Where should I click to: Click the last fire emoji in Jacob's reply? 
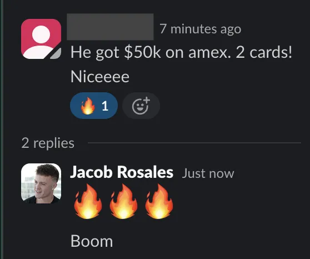pyautogui.click(x=159, y=201)
